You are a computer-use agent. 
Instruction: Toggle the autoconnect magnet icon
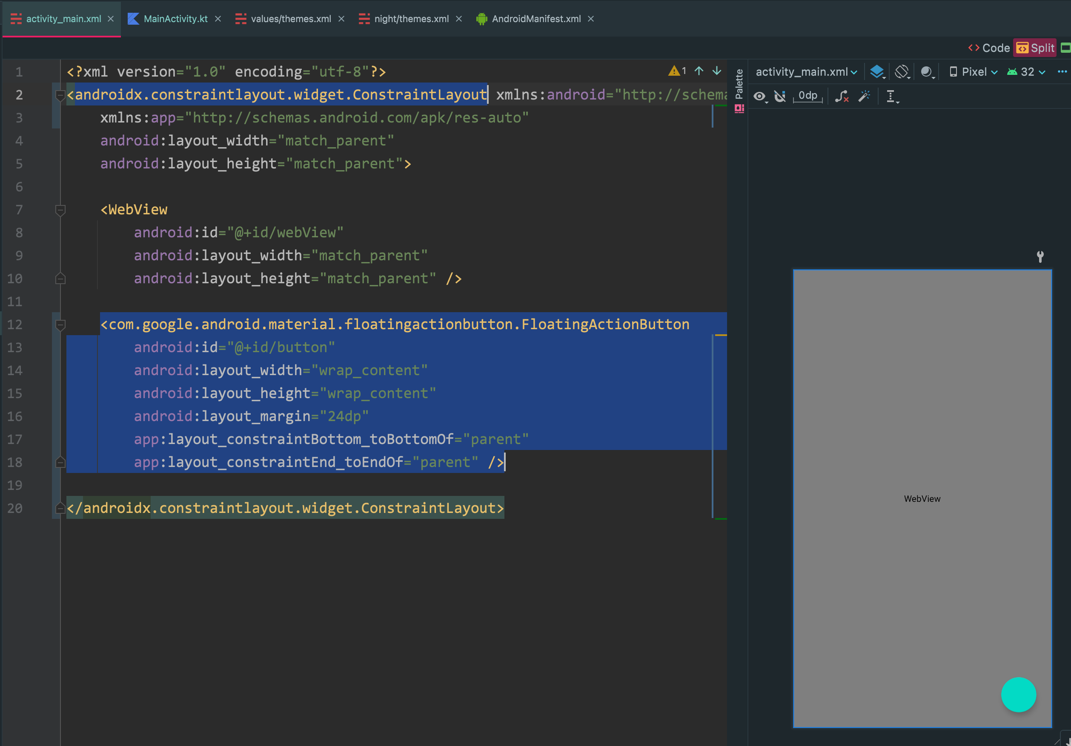click(780, 97)
